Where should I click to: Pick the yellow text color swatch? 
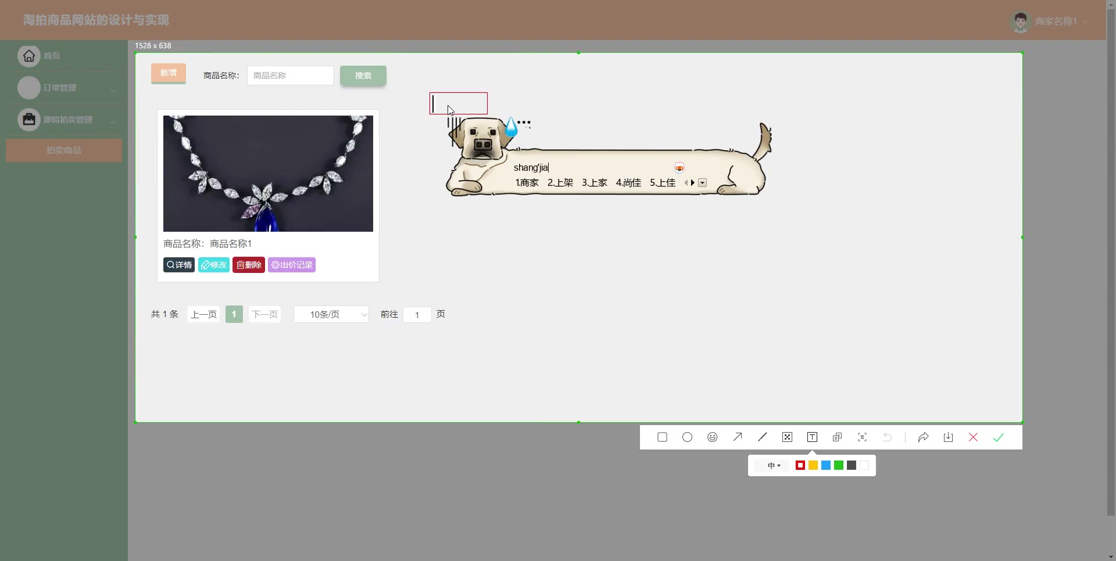tap(813, 465)
